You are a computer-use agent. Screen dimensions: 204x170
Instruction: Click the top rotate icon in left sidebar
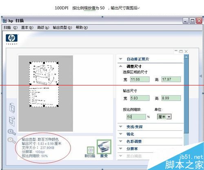tap(12, 108)
